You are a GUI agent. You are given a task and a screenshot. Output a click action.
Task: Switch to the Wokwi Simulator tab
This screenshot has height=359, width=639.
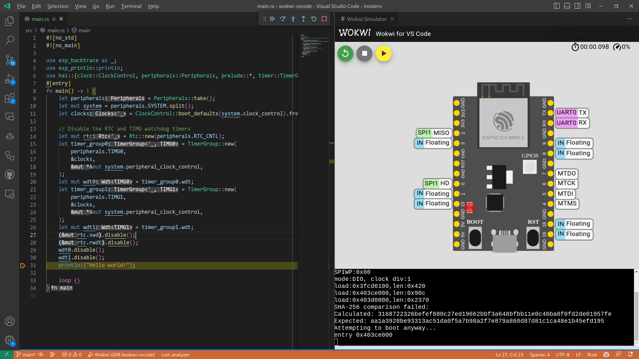point(366,19)
